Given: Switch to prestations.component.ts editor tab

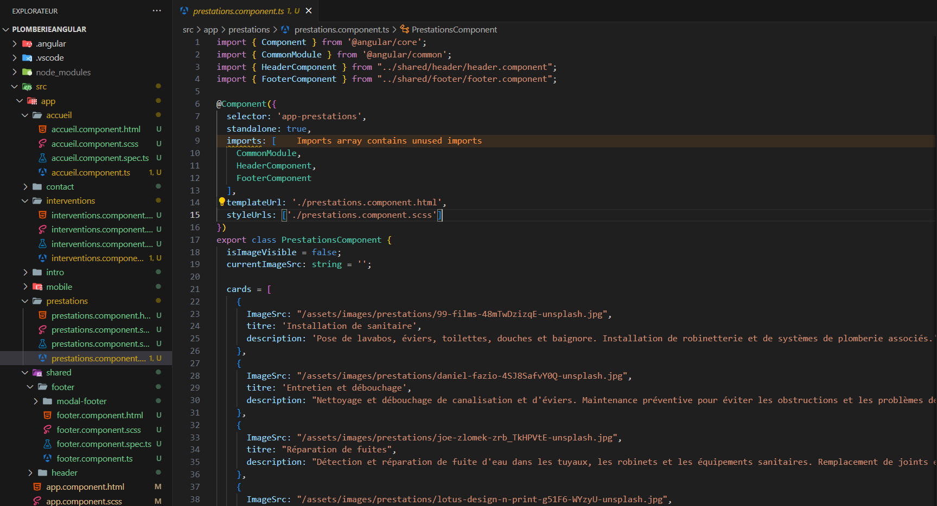Looking at the screenshot, I should [238, 11].
